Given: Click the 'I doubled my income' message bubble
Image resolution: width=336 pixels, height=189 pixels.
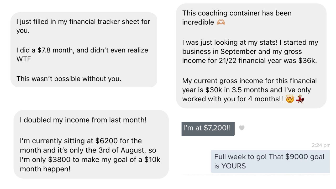Looking at the screenshot, I should tap(91, 144).
